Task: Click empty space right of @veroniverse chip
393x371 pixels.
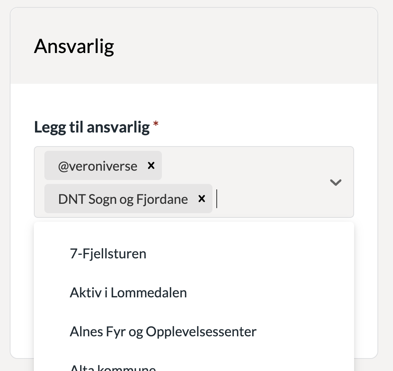Action: pos(241,166)
